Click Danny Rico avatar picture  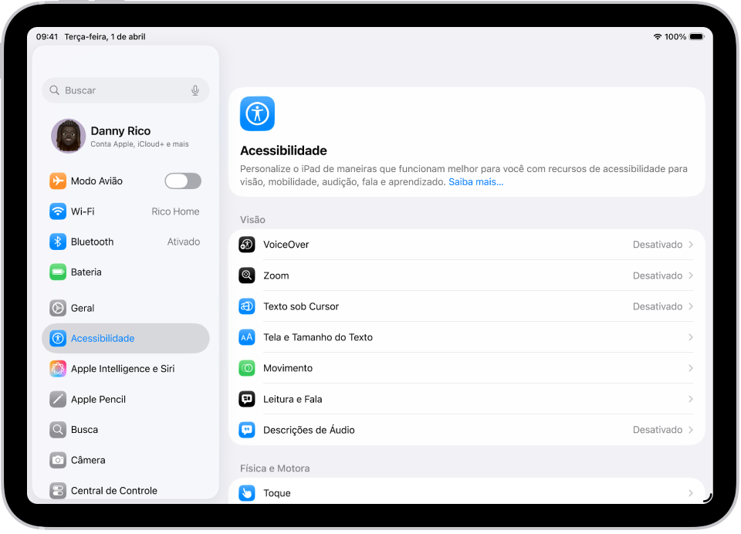pyautogui.click(x=68, y=136)
